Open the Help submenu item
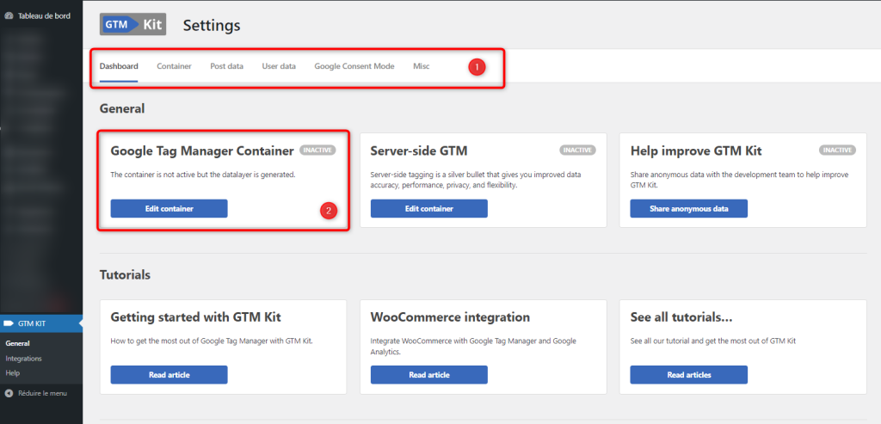This screenshot has width=881, height=424. 12,373
